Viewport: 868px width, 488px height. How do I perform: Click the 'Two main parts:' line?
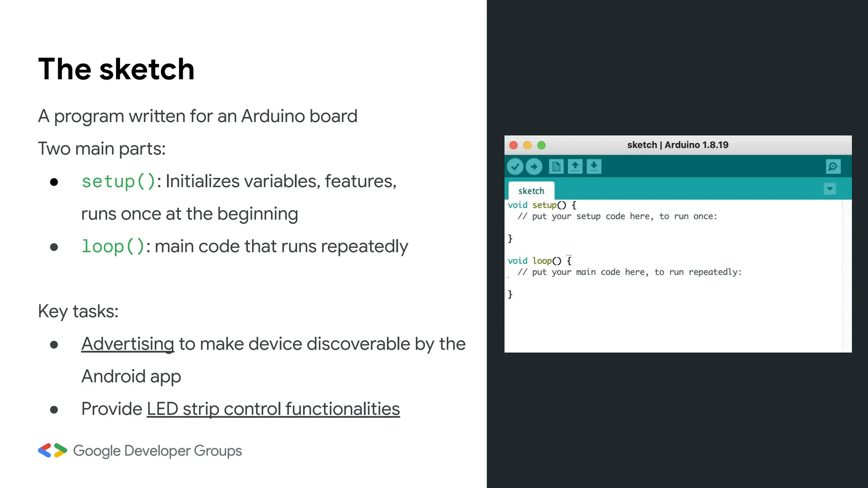tap(102, 149)
